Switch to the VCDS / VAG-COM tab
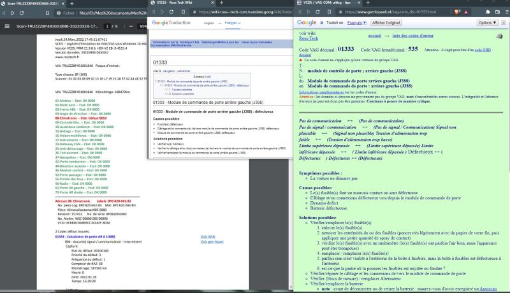Screen dimensions: 510x293 [328, 3]
